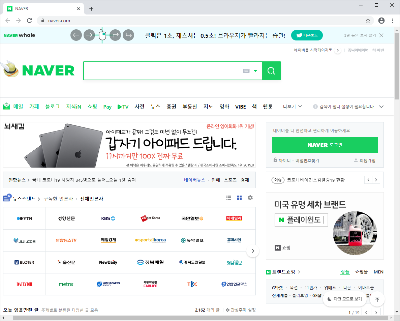Select the MEN tab in trend shopping
The width and height of the screenshot is (400, 321).
[378, 272]
